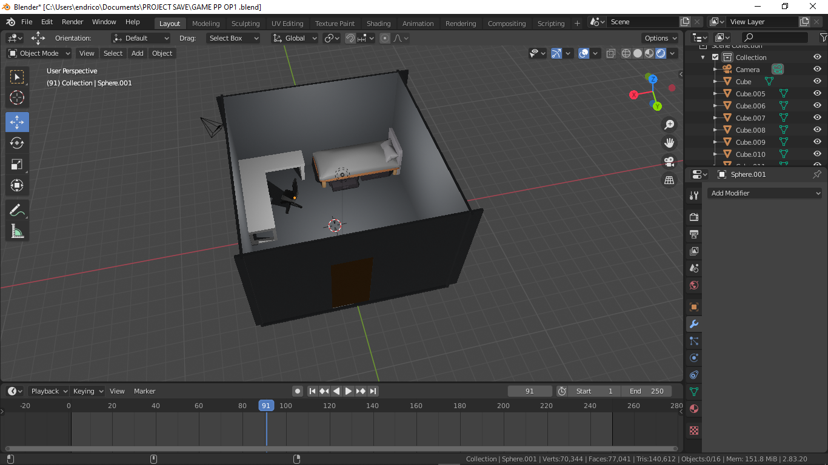Image resolution: width=828 pixels, height=465 pixels.
Task: Toggle visibility of Cube.007
Action: [817, 118]
